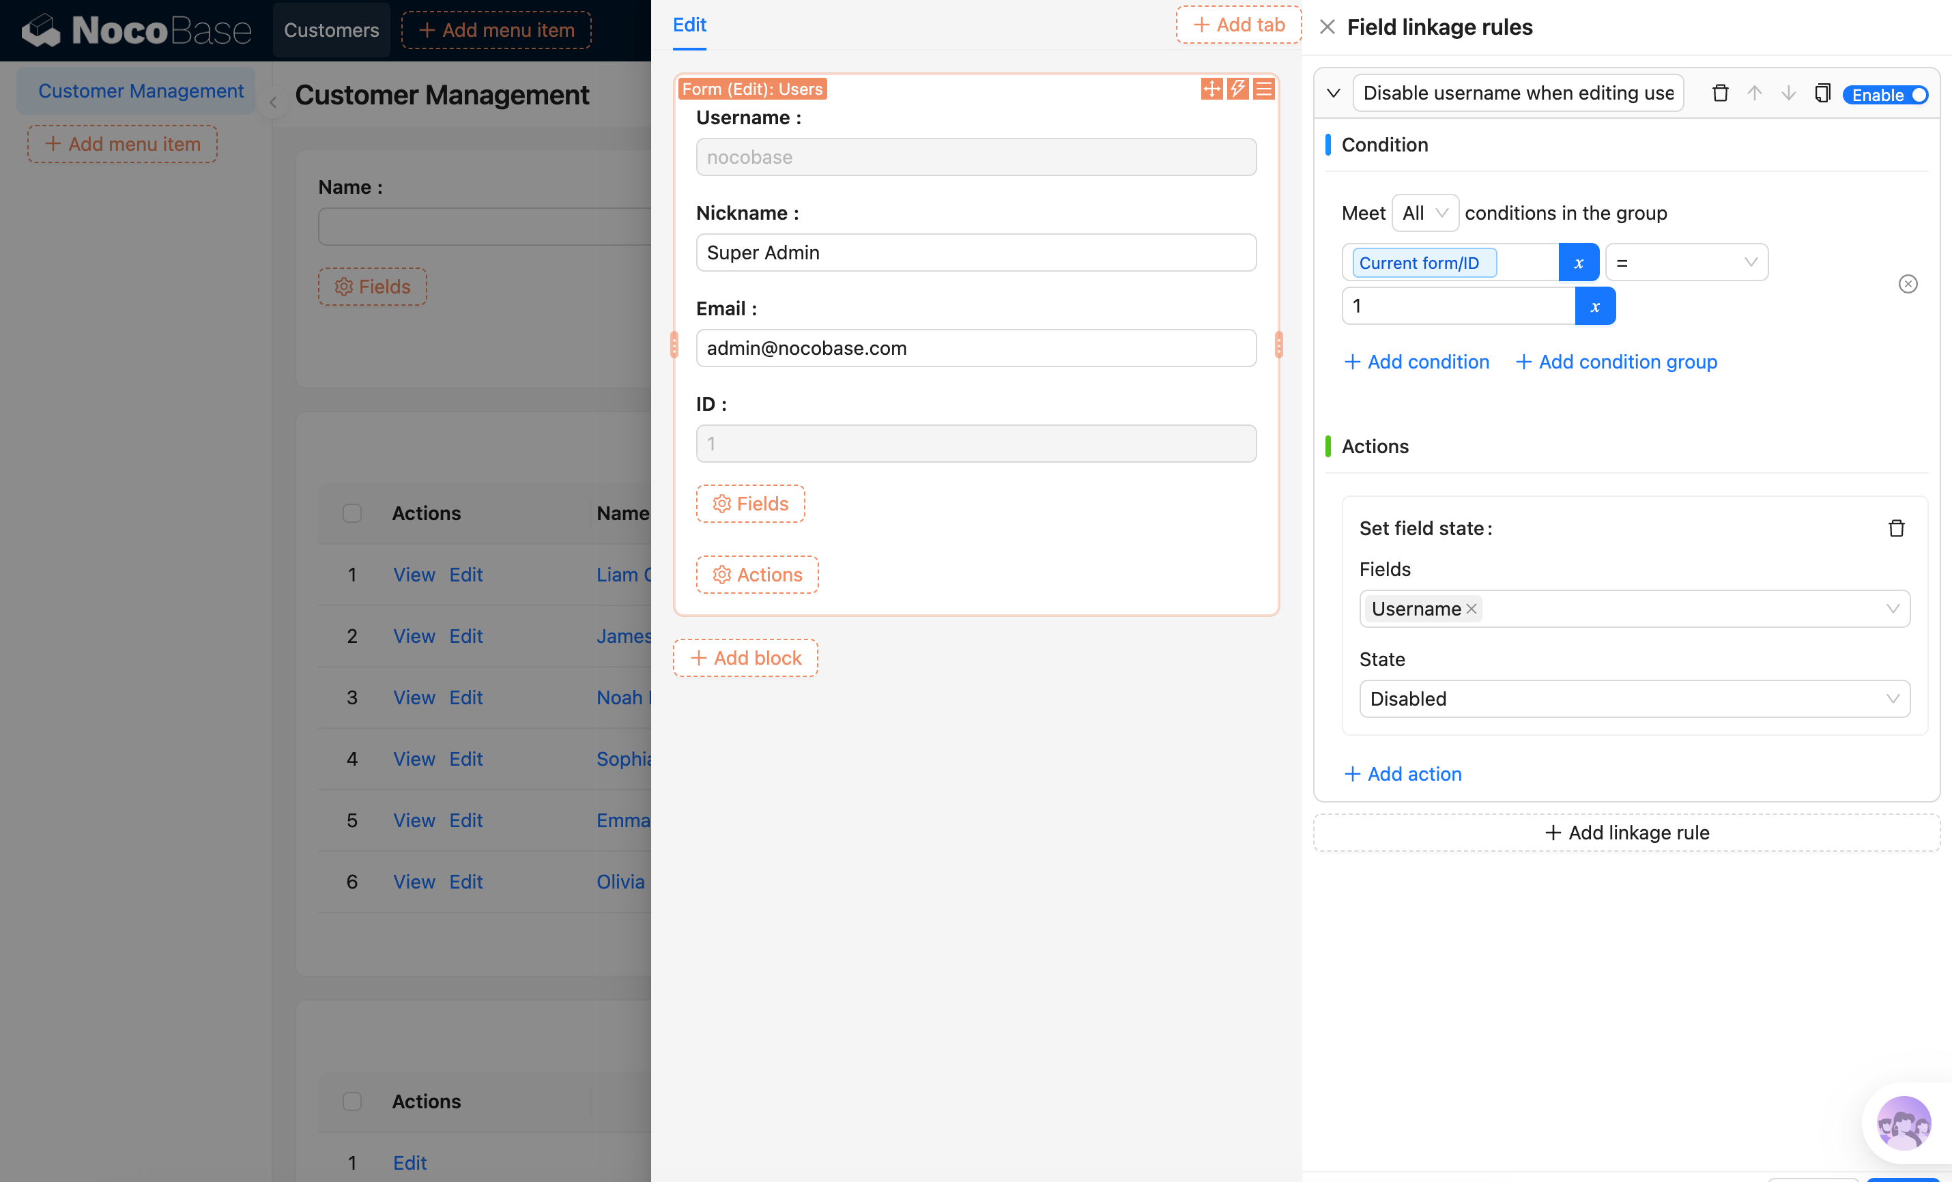
Task: Select the Edit tab in the popup
Action: tap(689, 25)
